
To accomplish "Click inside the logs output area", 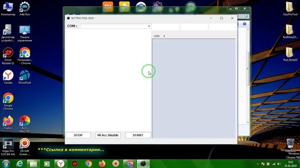I will click(194, 88).
